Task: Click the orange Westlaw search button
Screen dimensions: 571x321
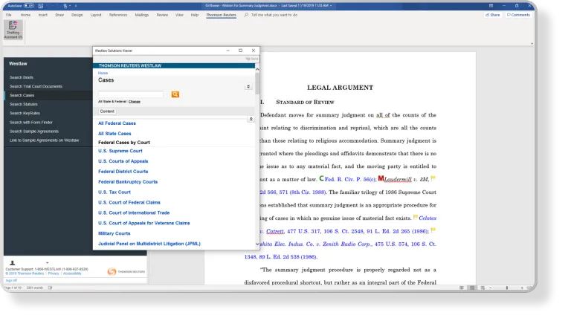Action: tap(175, 94)
